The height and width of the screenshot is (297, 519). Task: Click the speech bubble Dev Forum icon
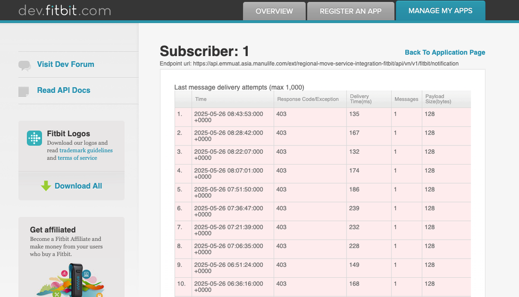[x=24, y=65]
